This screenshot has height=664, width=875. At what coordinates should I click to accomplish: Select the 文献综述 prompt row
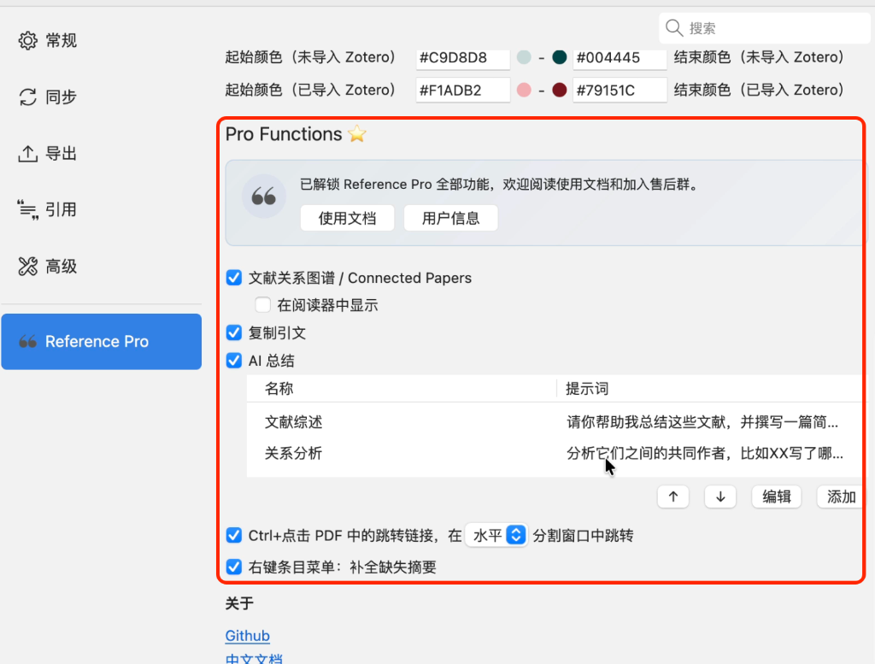point(555,422)
